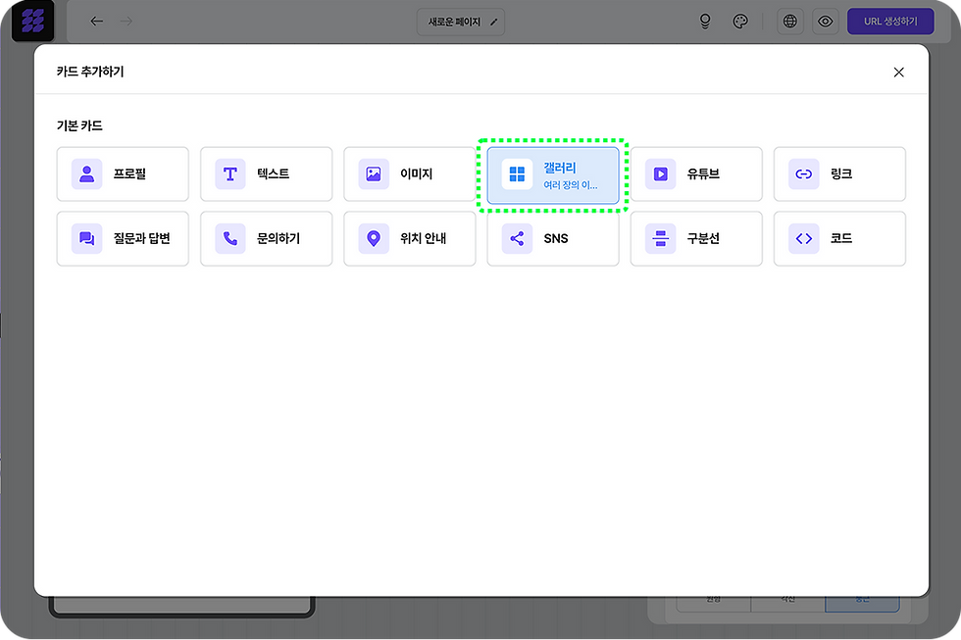The image size is (961, 640).
Task: Click the 구분선 divider icon
Action: pyautogui.click(x=661, y=238)
